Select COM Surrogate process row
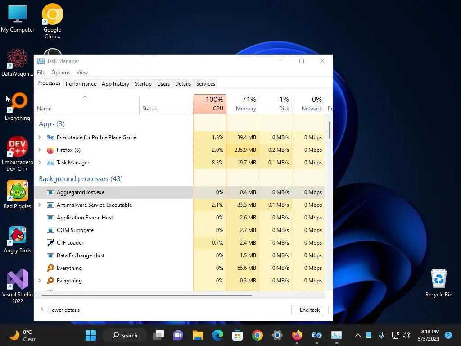461x346 pixels. (x=179, y=230)
